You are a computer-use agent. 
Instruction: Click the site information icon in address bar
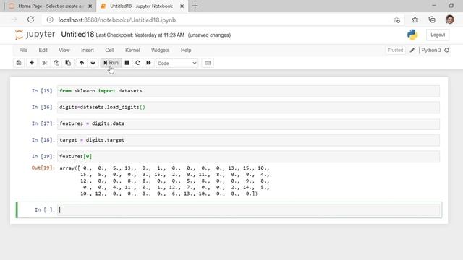pyautogui.click(x=50, y=19)
